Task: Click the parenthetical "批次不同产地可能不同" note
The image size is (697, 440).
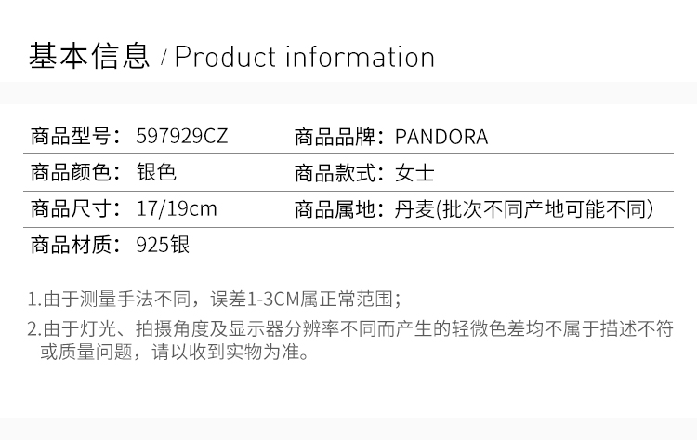Action: click(x=545, y=208)
